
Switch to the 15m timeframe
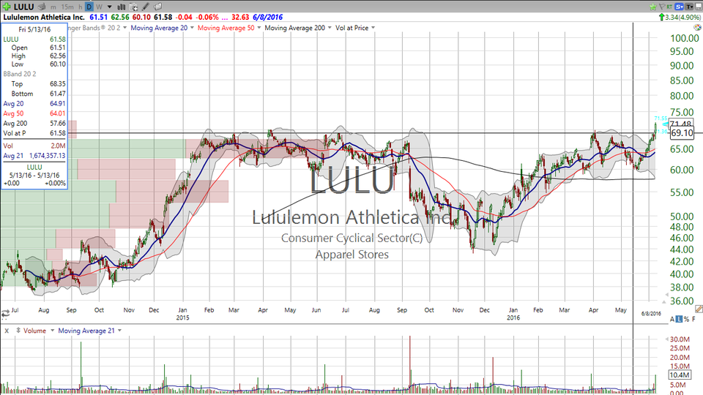pyautogui.click(x=67, y=7)
